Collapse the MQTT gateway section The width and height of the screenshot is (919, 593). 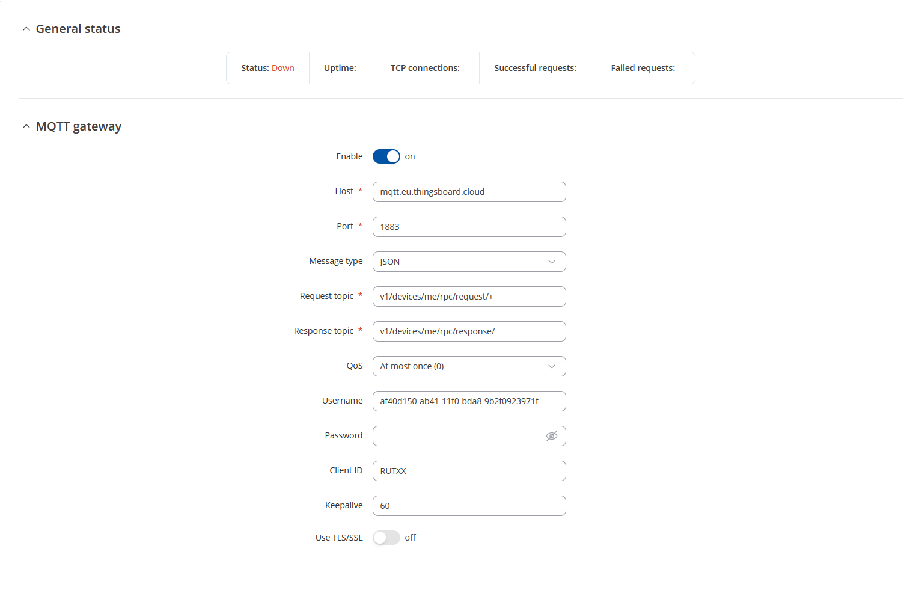26,126
